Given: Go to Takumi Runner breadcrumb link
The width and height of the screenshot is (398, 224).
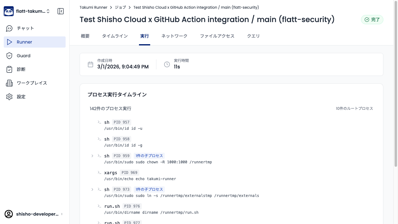Looking at the screenshot, I should (x=93, y=7).
